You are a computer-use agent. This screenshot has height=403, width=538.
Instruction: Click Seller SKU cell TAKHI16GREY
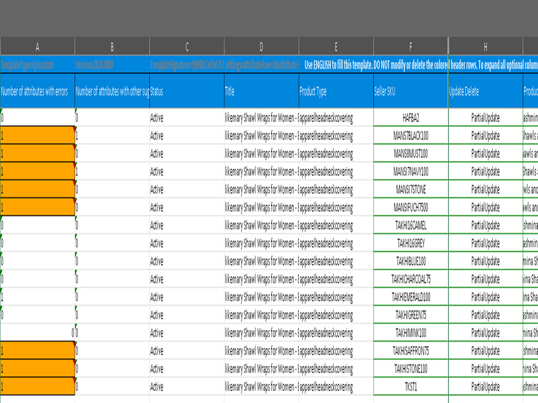(x=410, y=243)
